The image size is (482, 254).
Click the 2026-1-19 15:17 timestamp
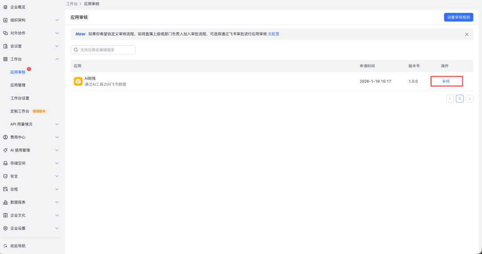[x=375, y=81]
